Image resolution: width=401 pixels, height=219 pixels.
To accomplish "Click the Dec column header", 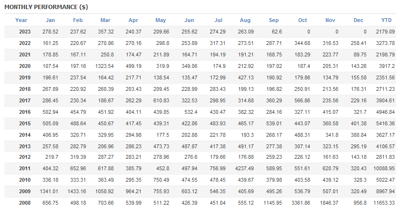I will (x=358, y=20).
